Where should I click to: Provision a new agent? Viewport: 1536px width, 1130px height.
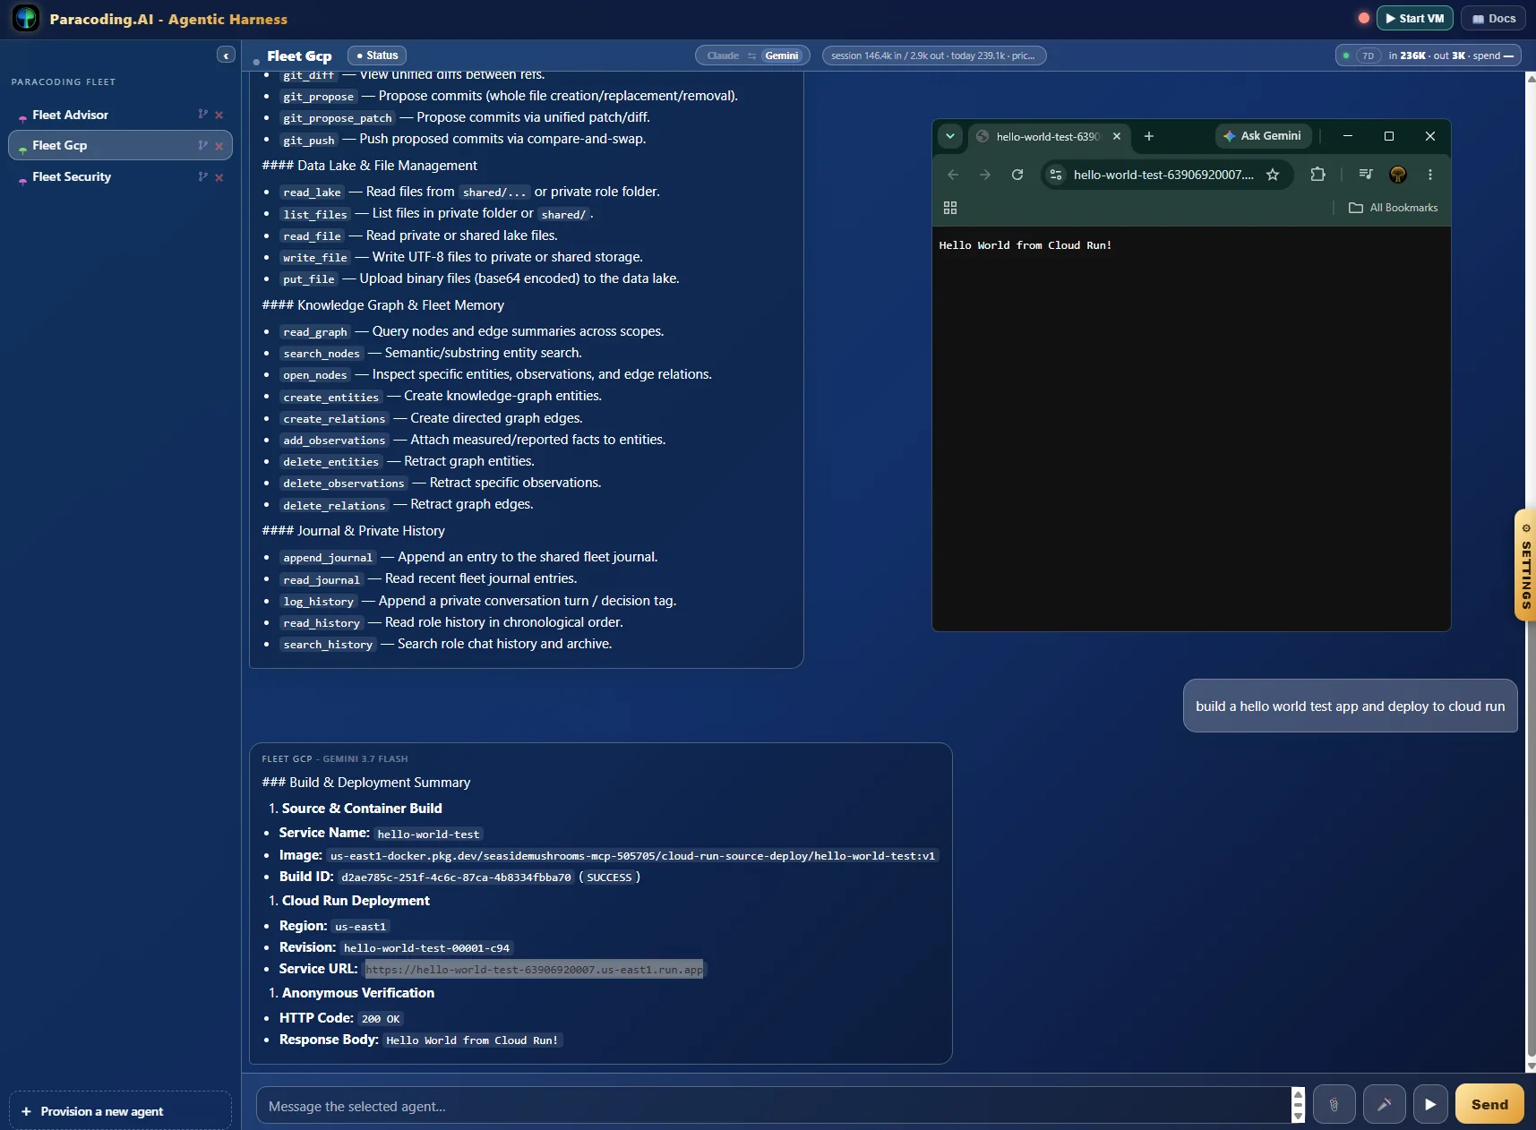pyautogui.click(x=120, y=1111)
